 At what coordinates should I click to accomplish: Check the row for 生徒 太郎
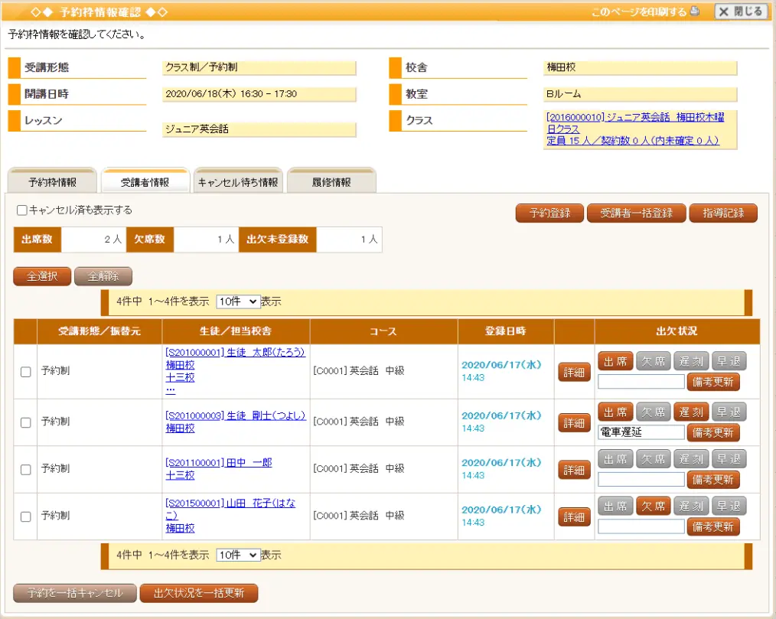(x=25, y=372)
